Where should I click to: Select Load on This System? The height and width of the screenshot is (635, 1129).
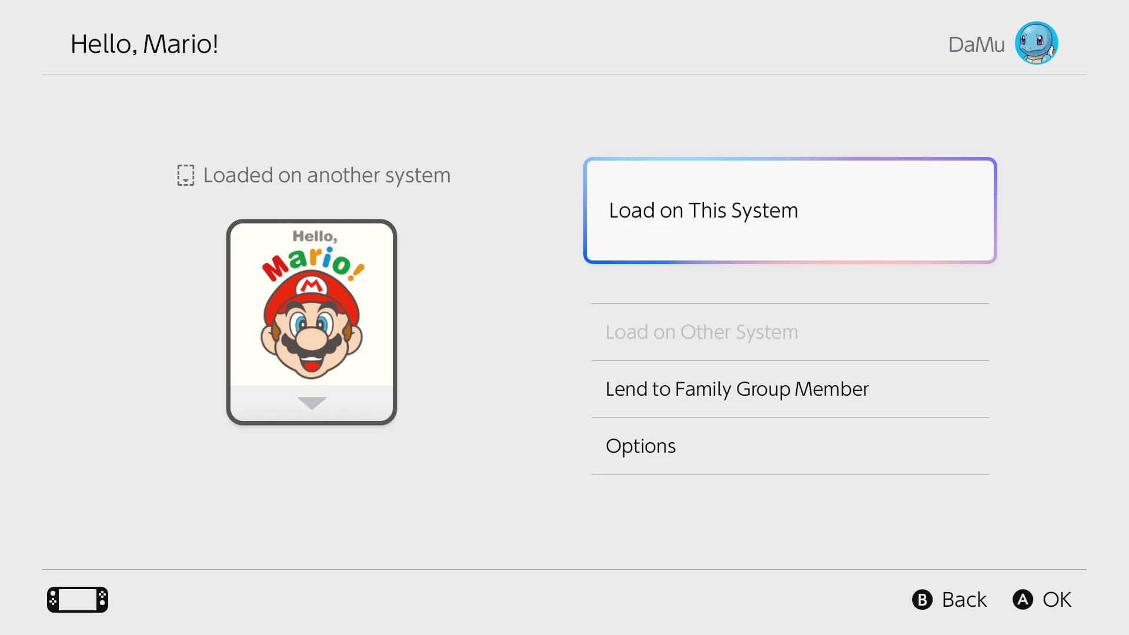(790, 210)
